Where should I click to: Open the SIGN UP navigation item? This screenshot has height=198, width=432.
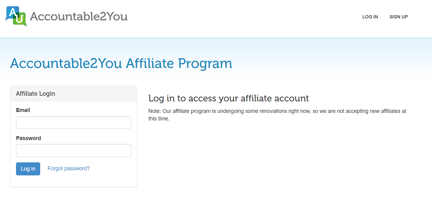tap(398, 17)
